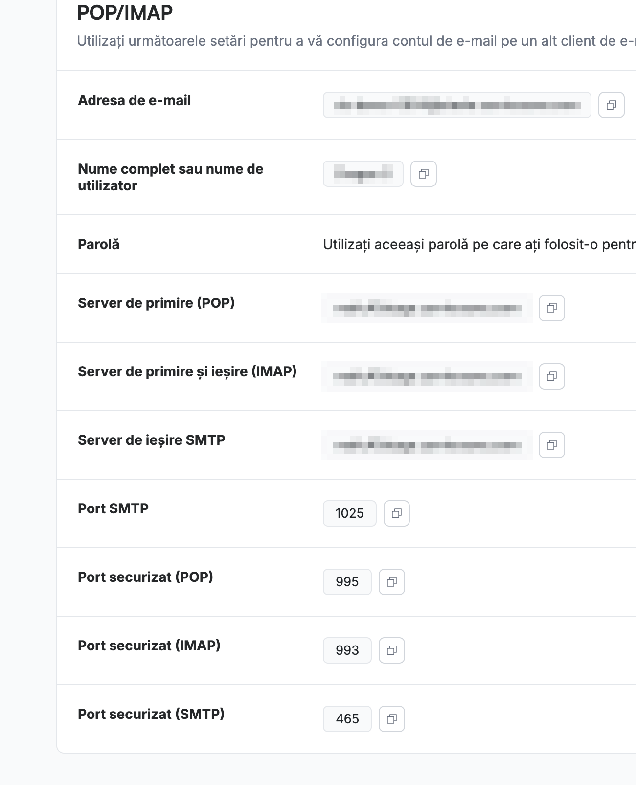Select the SMTP server value field
The image size is (636, 785).
pos(427,445)
